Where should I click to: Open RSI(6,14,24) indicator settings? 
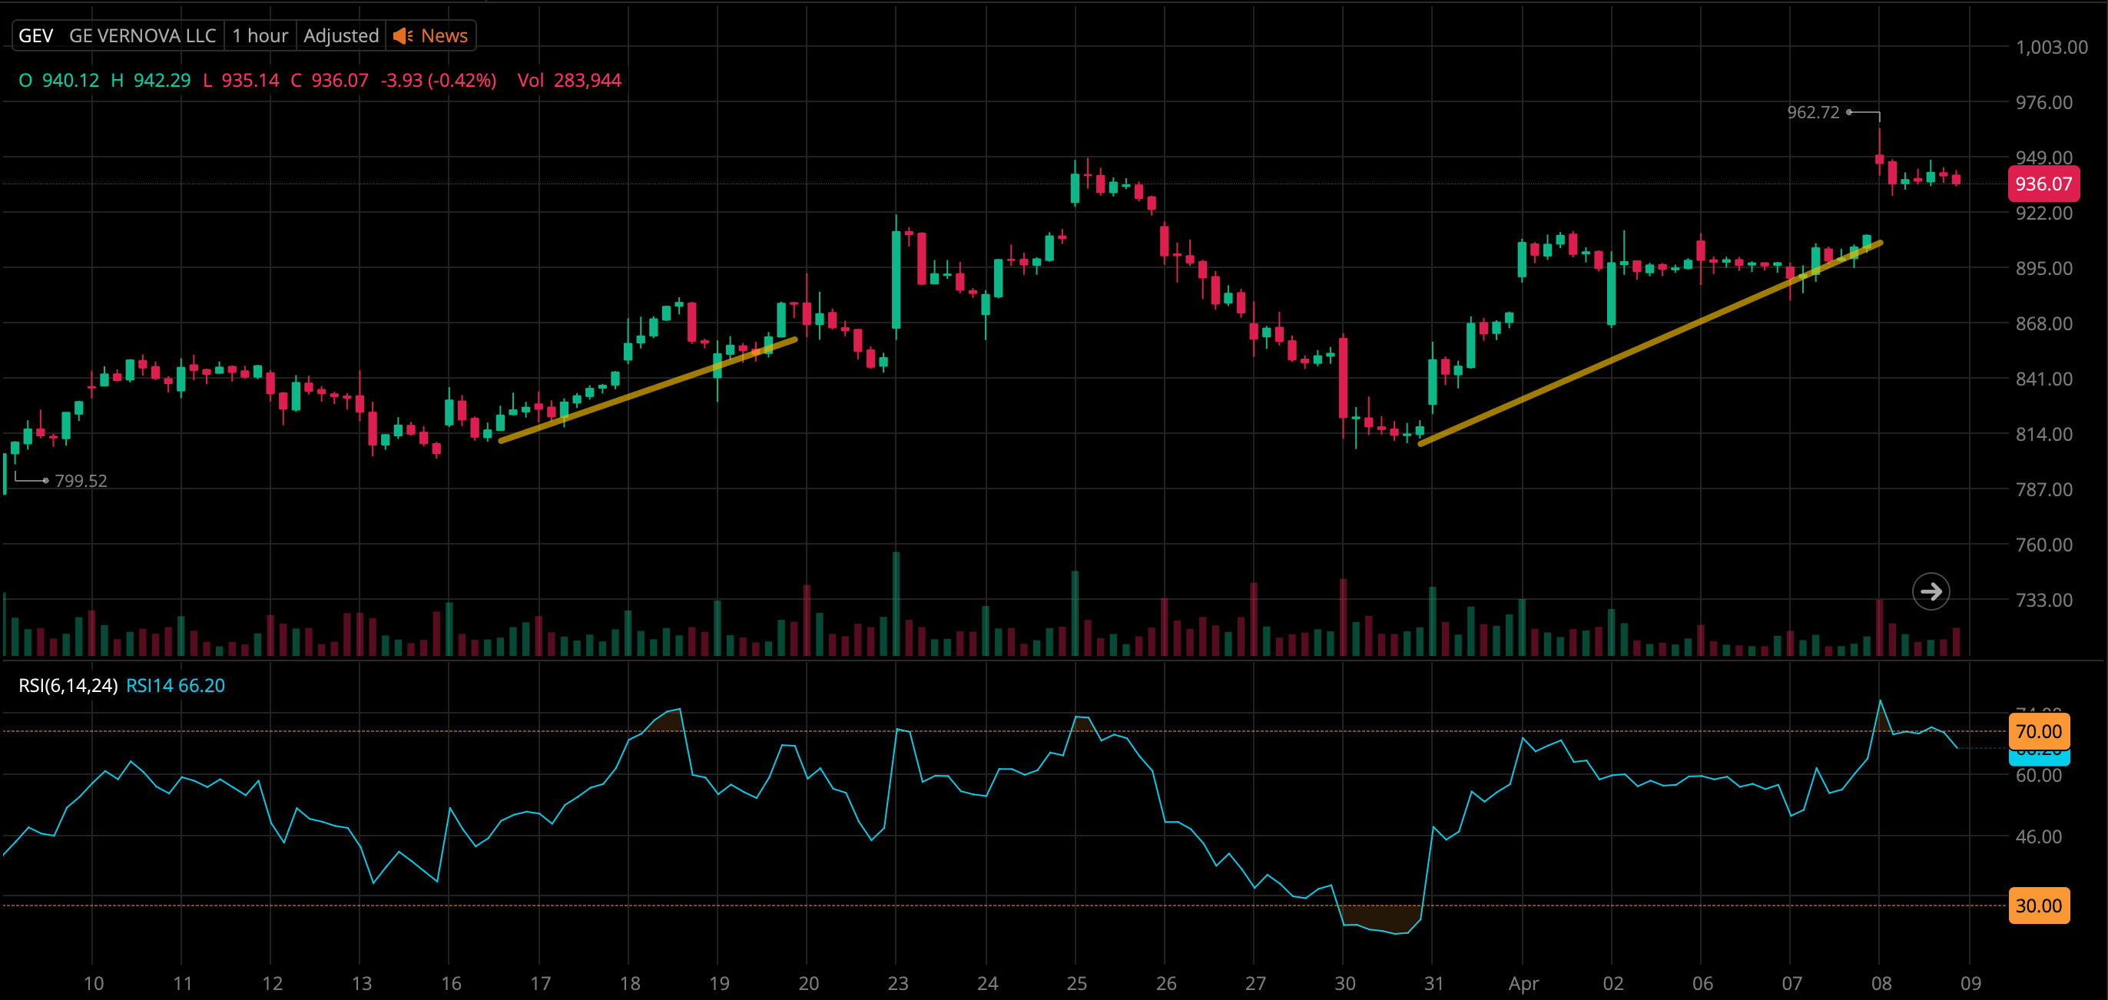coord(68,686)
